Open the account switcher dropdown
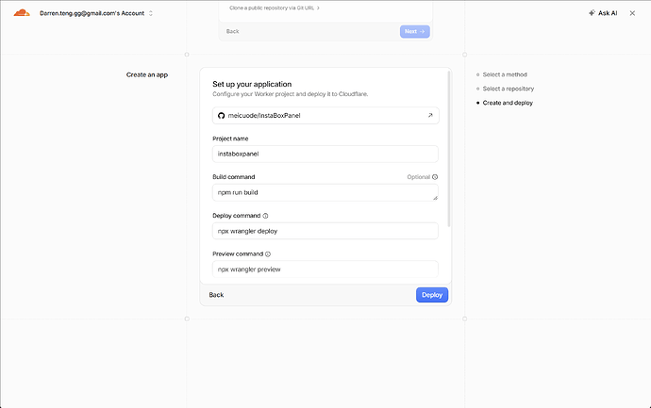 tap(96, 13)
